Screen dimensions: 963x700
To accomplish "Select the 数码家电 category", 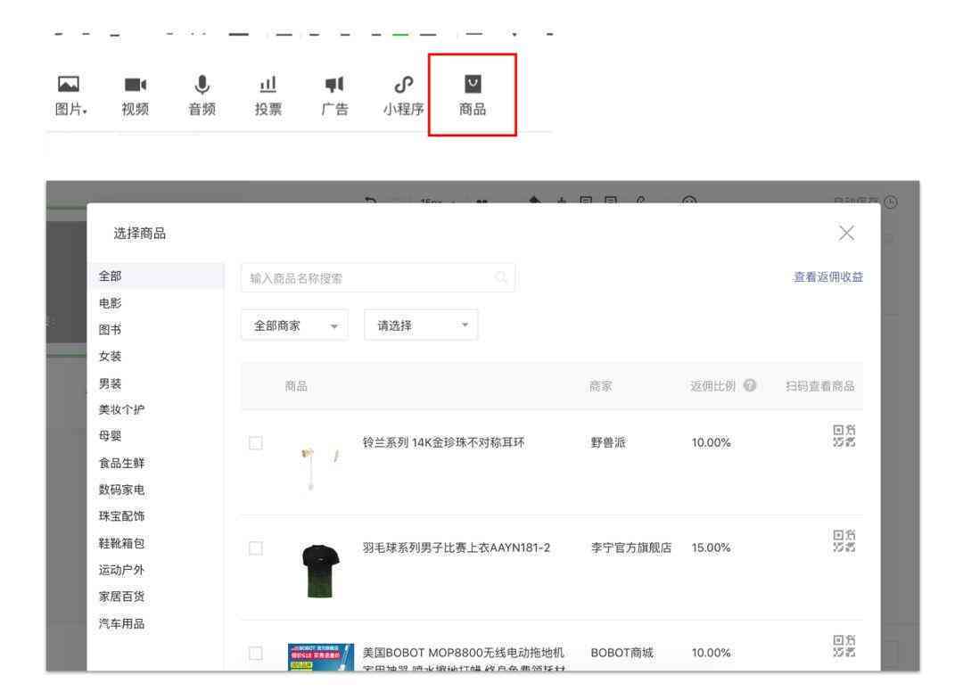I will click(x=121, y=490).
